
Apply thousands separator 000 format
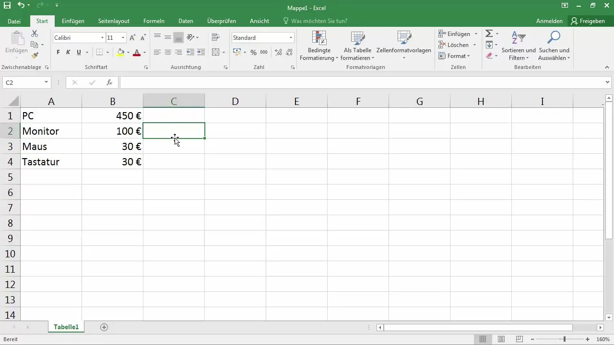264,52
